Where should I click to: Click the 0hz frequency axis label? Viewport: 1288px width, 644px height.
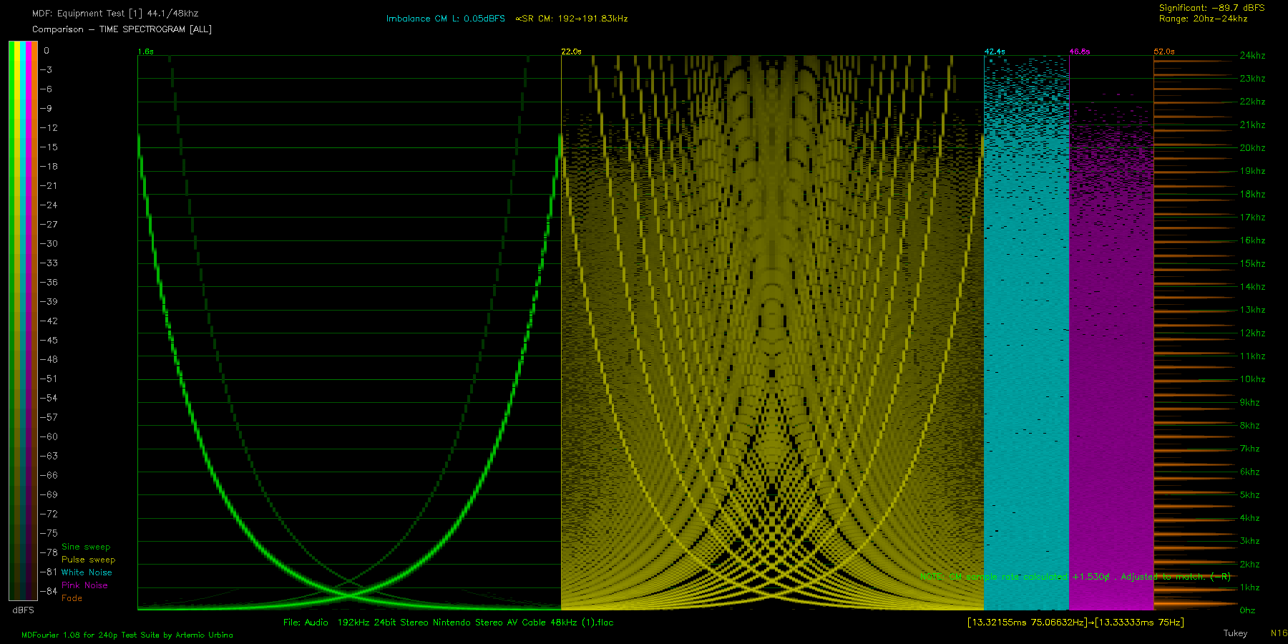[x=1247, y=610]
